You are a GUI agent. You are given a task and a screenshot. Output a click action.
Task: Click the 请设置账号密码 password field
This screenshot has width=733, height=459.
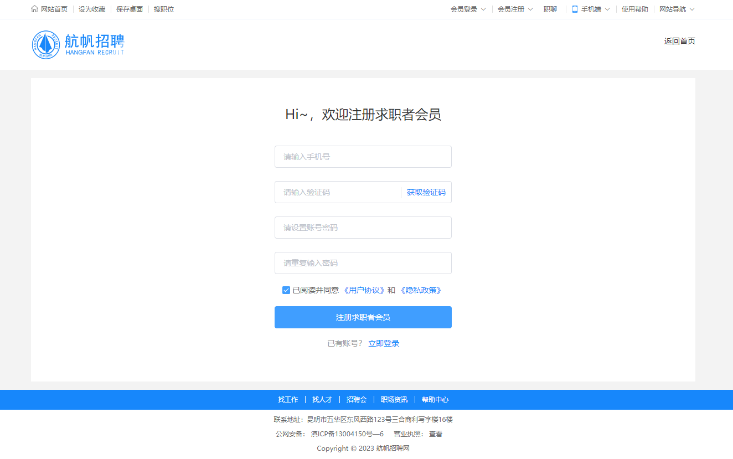pyautogui.click(x=363, y=228)
